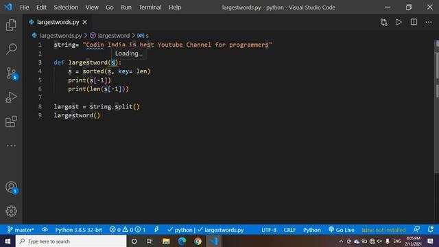Split the editor to the right

[x=414, y=22]
